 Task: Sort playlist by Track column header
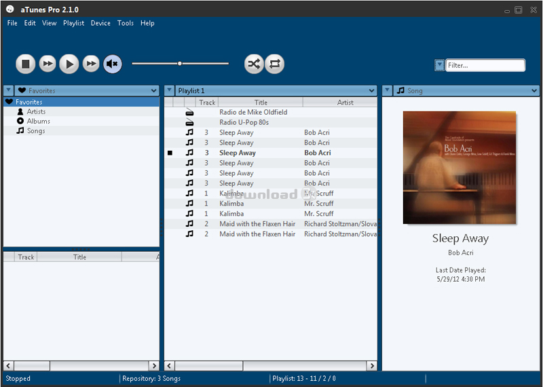click(x=207, y=103)
